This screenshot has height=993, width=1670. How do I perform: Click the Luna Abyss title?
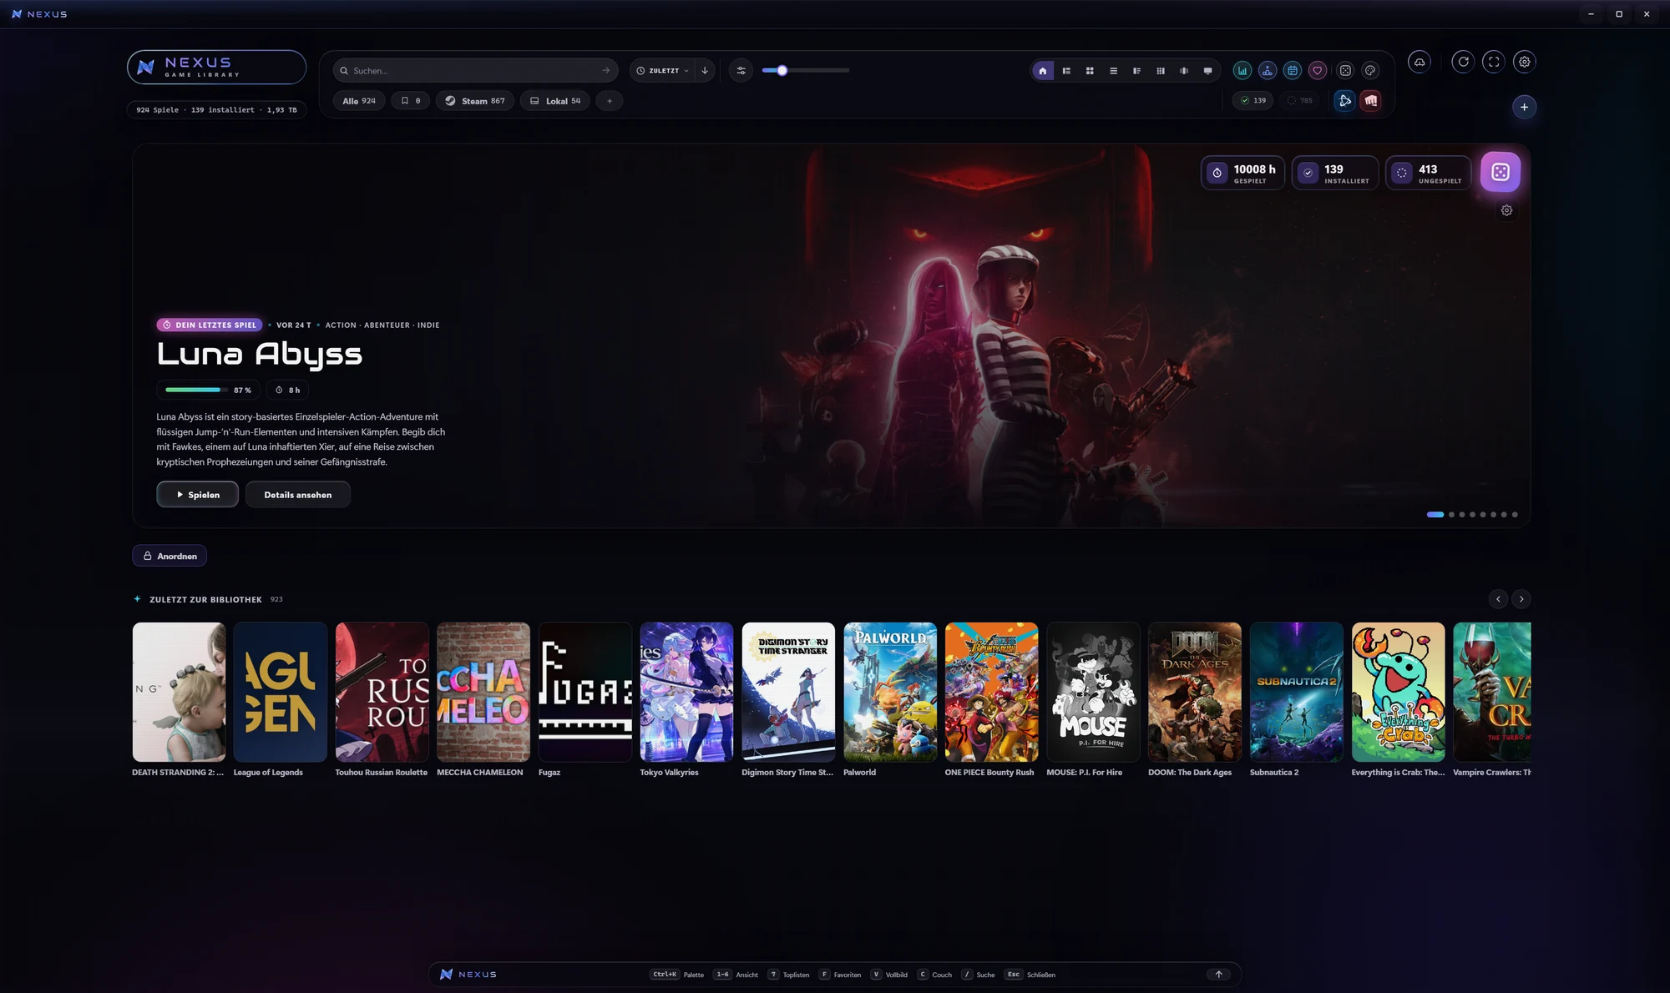[260, 355]
